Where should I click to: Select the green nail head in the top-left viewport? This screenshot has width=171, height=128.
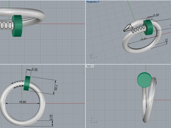click(x=17, y=26)
